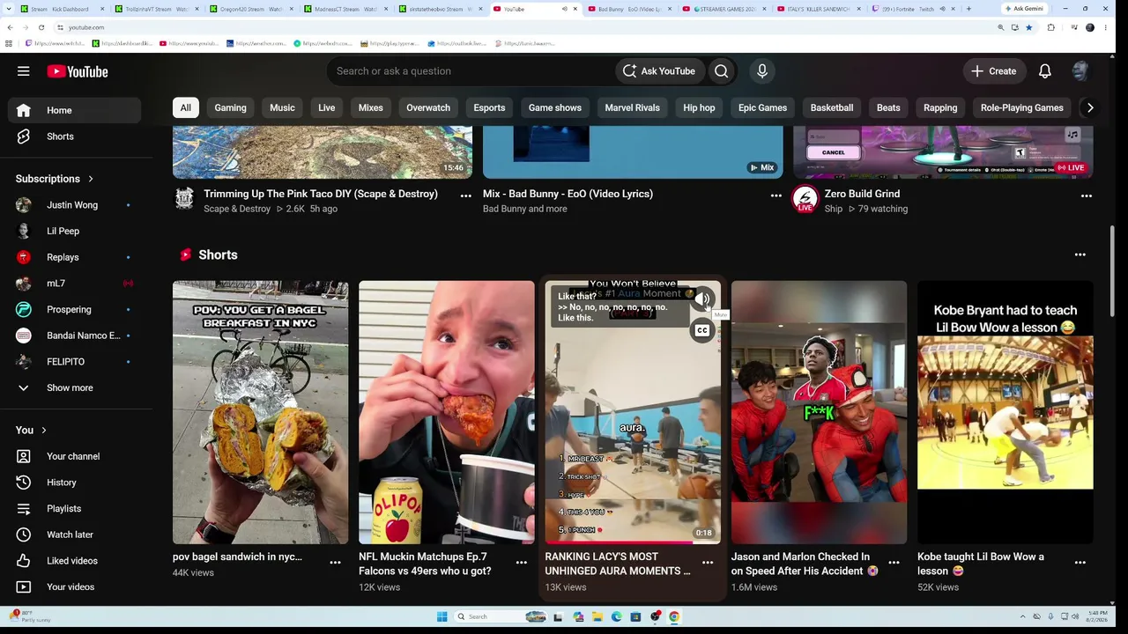Open the account avatar menu
The width and height of the screenshot is (1128, 634).
coord(1080,71)
